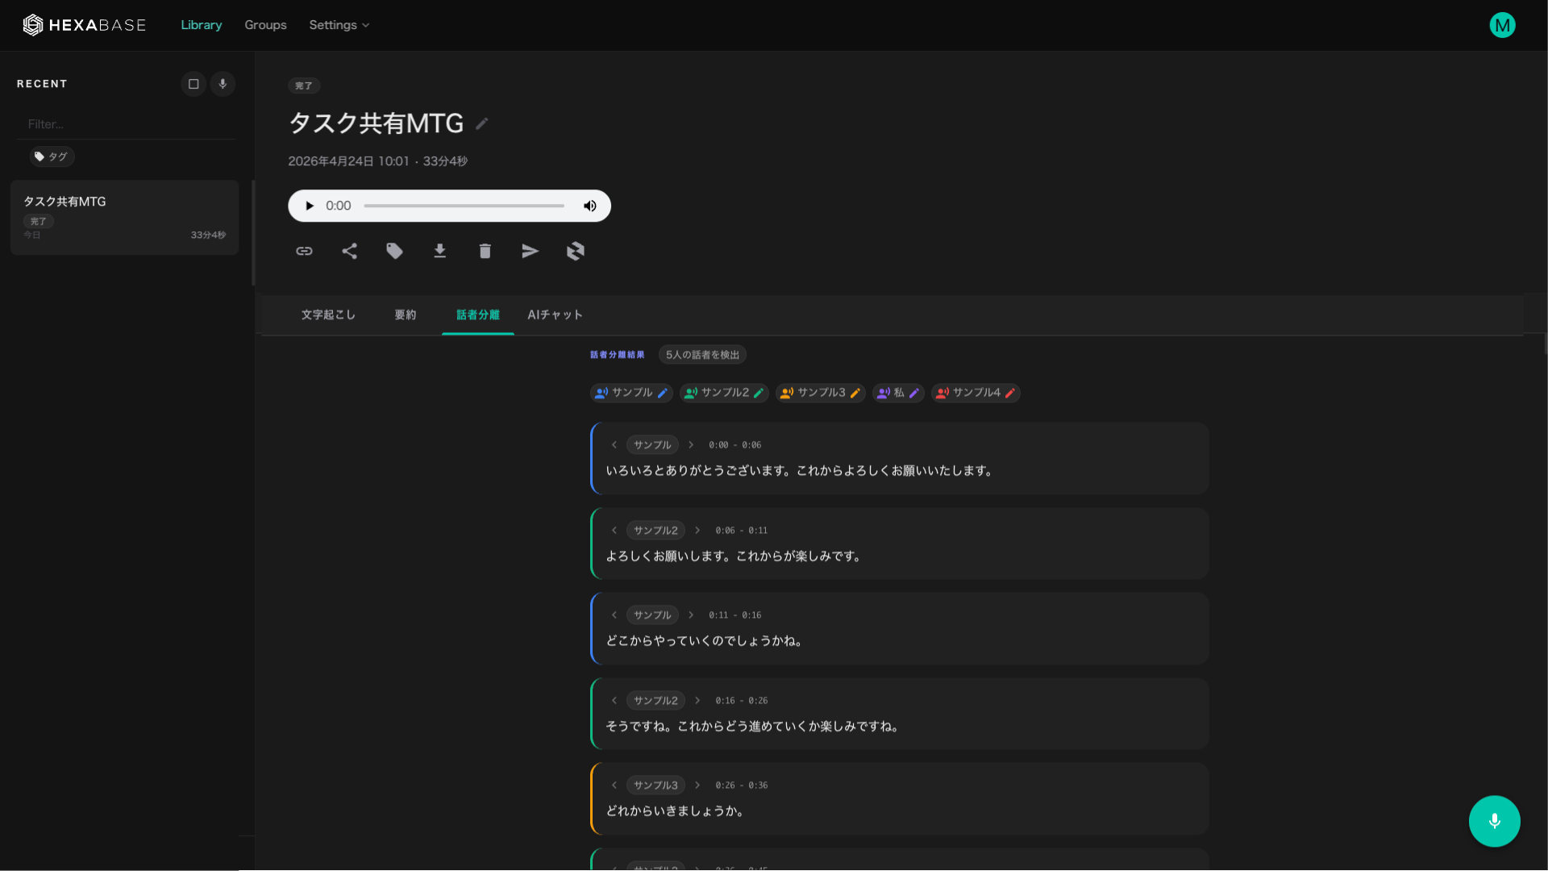Edit the title タスク共有MTG with the pencil icon

[481, 123]
